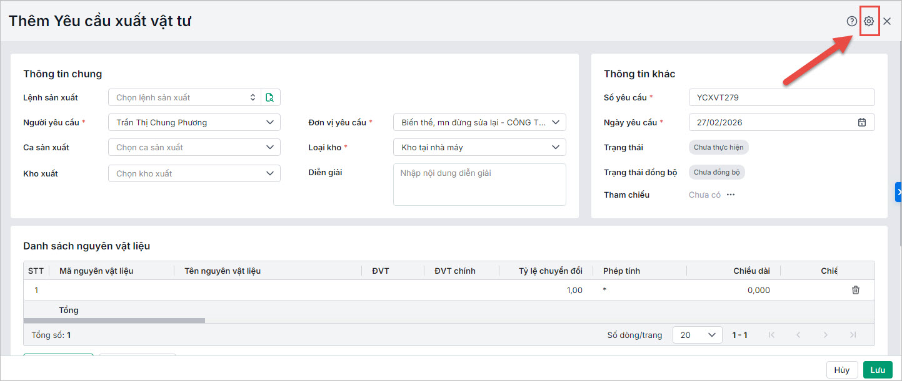Click the three-dot menu beside Tham chiếu

(731, 195)
